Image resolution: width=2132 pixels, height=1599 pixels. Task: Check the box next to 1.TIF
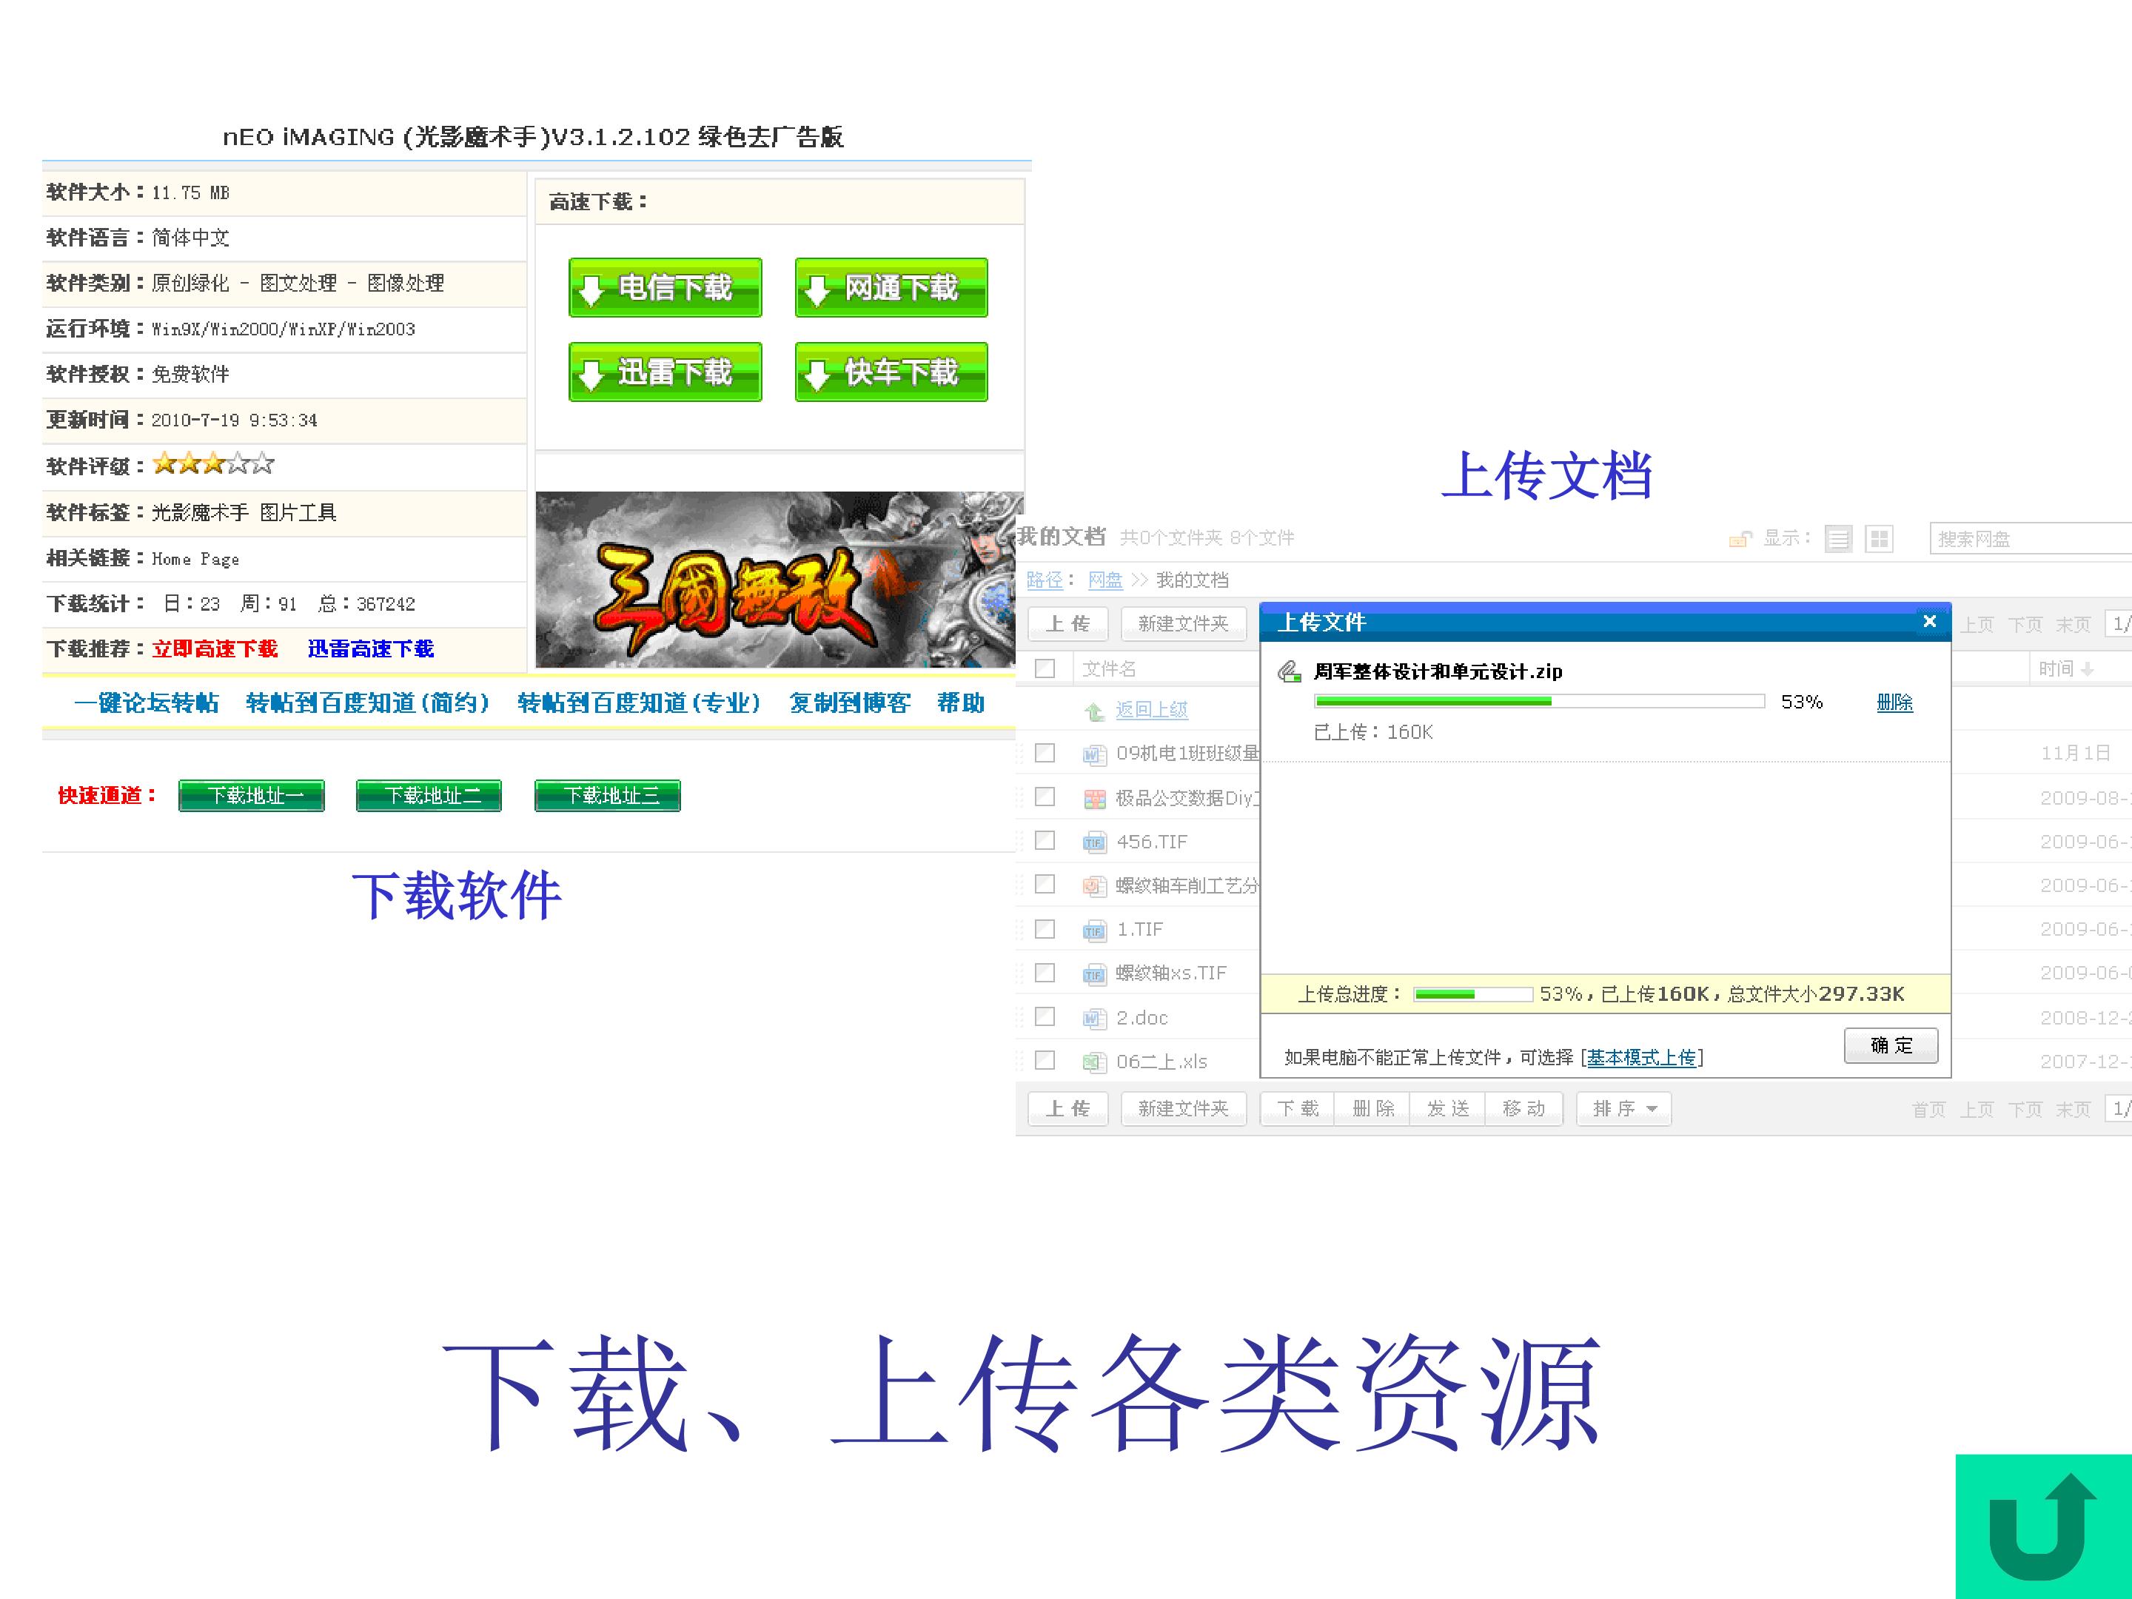pyautogui.click(x=1045, y=928)
